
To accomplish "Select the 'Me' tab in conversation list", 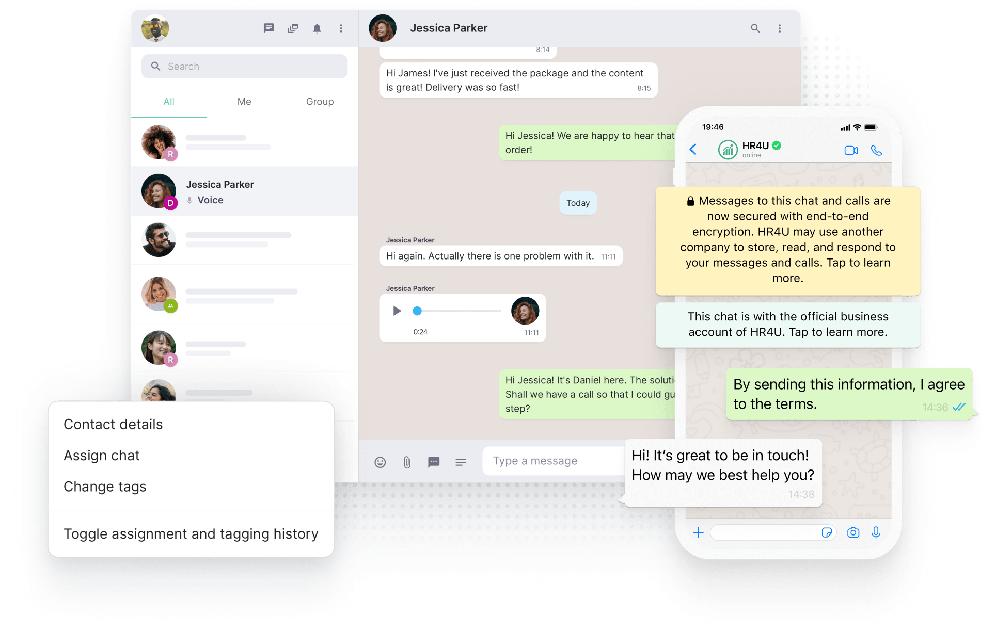I will [245, 101].
